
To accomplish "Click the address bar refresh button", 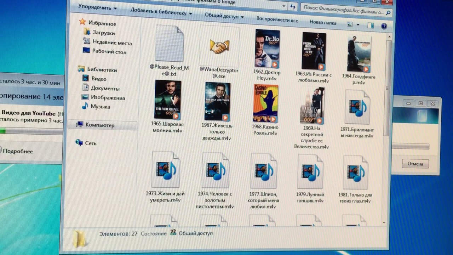I will 293,7.
